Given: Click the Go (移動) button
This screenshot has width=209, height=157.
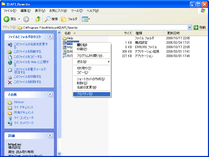Looking at the screenshot, I should [200, 27].
